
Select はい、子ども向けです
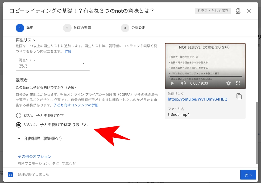tap(19, 115)
